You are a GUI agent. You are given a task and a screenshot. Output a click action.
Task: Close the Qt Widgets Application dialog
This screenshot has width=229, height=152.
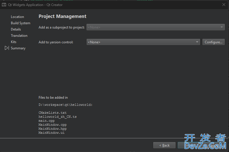tap(224, 5)
